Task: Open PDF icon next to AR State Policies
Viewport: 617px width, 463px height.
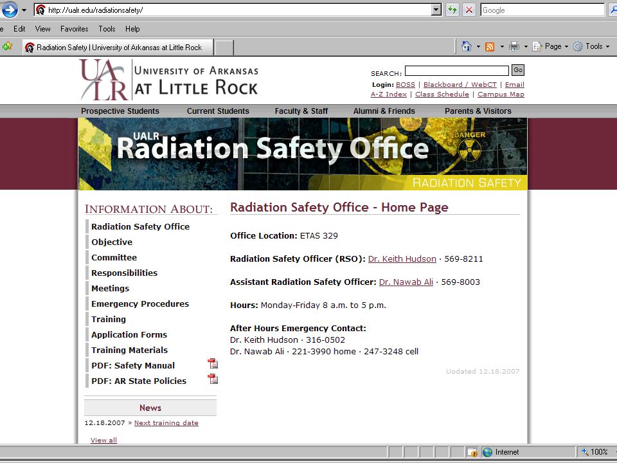Action: 213,379
